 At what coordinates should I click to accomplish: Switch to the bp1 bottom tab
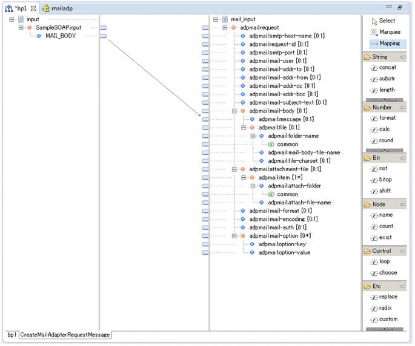pyautogui.click(x=12, y=335)
